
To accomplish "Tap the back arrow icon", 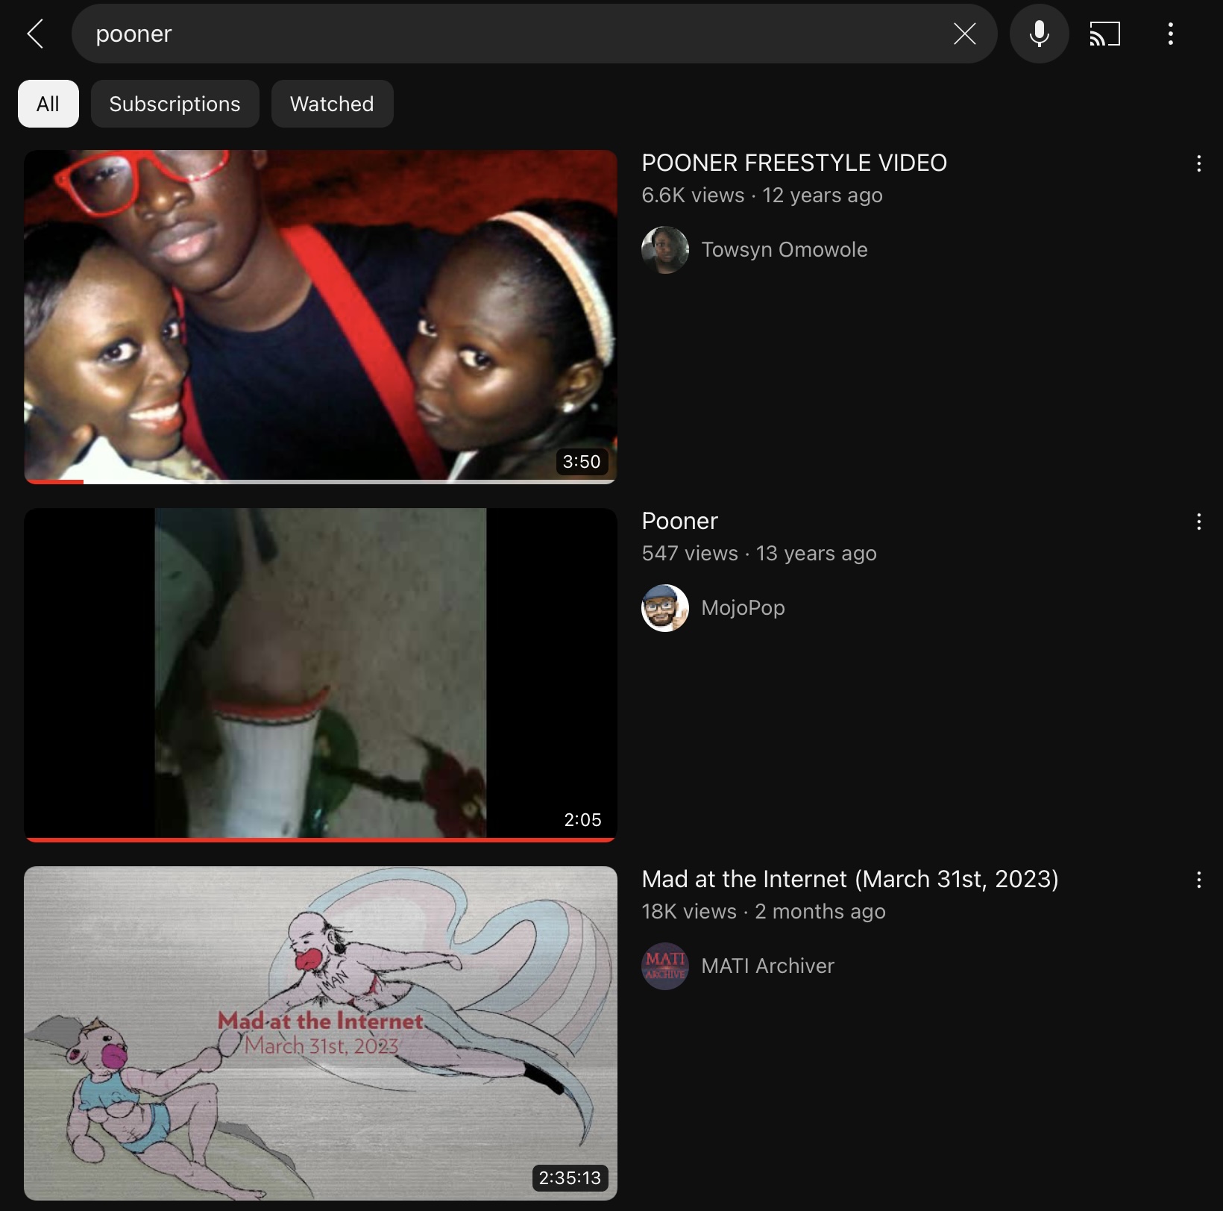I will coord(35,34).
